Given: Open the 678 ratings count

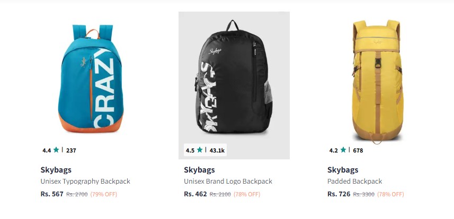Looking at the screenshot, I should pyautogui.click(x=358, y=150).
